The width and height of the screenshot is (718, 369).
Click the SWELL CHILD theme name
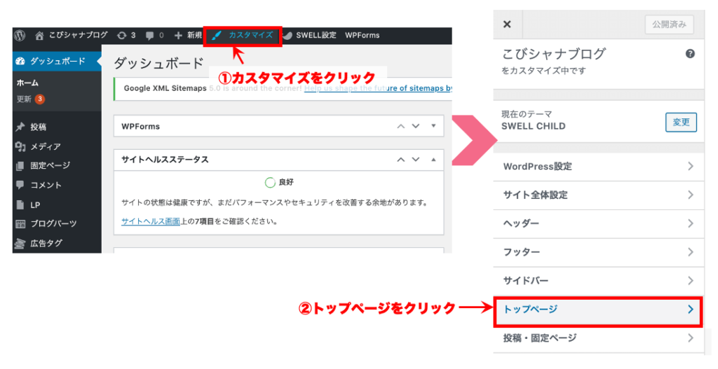point(534,126)
